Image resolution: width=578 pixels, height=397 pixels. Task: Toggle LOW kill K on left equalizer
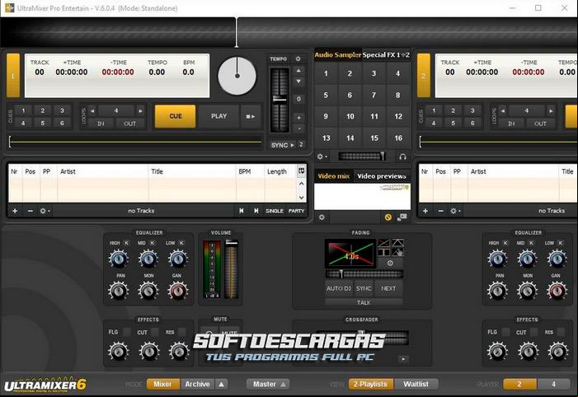point(181,243)
